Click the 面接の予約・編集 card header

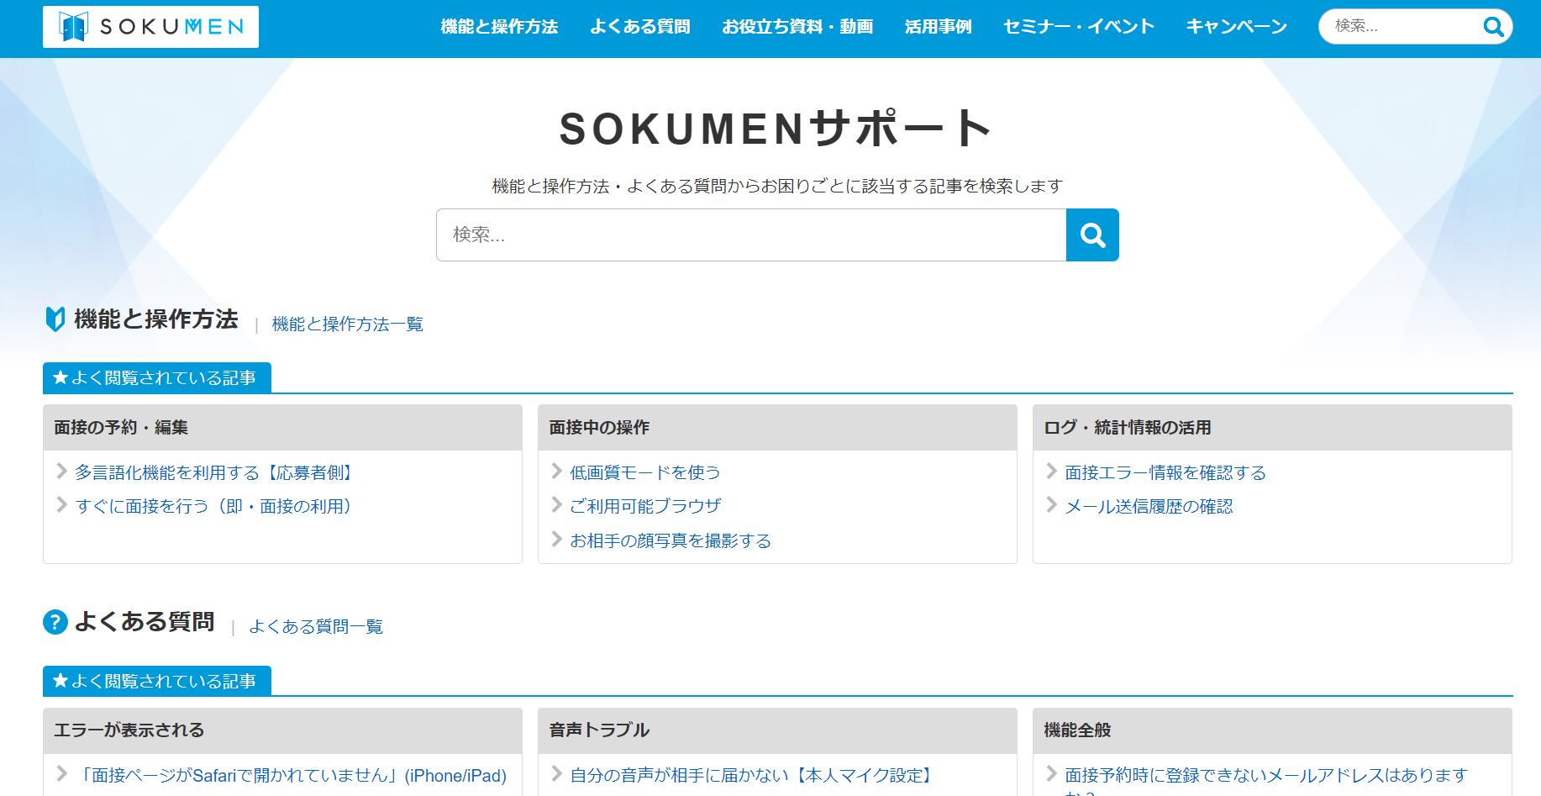click(x=282, y=428)
